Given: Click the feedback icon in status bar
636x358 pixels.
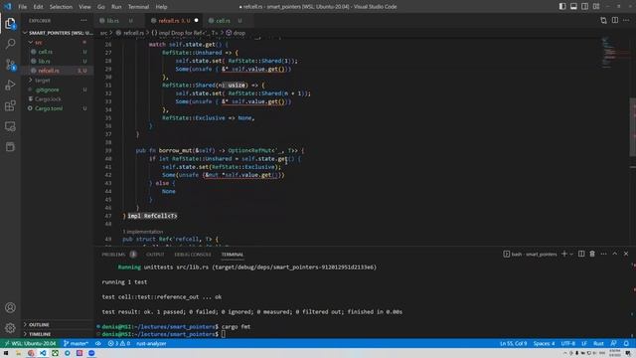Looking at the screenshot, I should point(614,343).
